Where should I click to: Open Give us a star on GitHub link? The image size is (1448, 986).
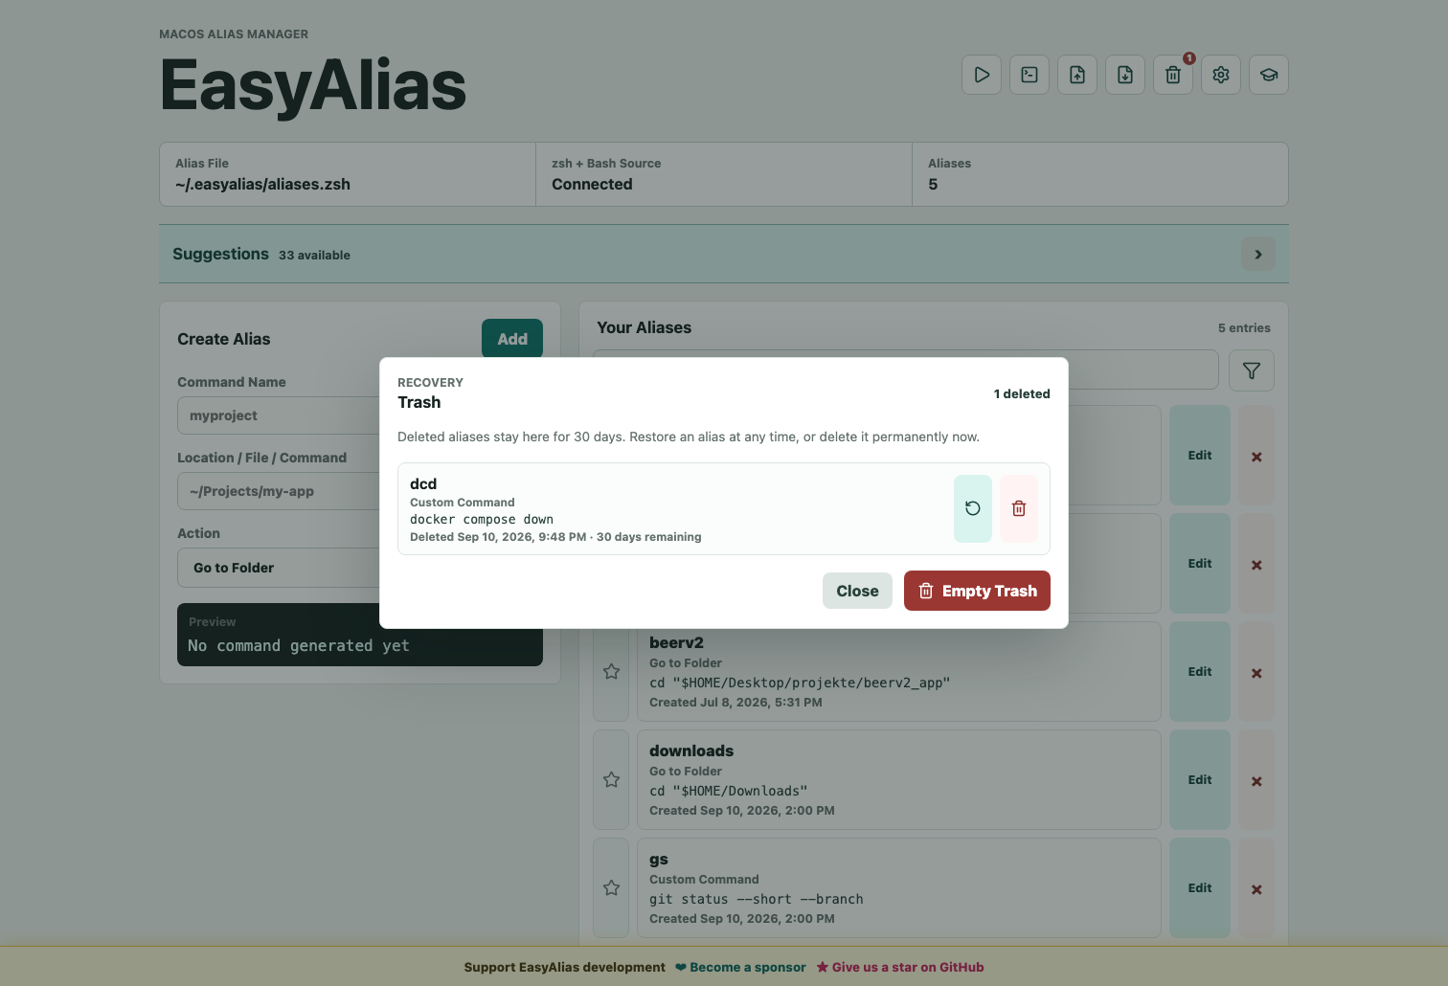(900, 967)
